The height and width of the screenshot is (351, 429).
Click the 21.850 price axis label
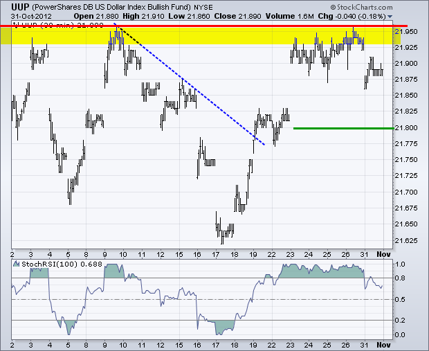pyautogui.click(x=406, y=96)
